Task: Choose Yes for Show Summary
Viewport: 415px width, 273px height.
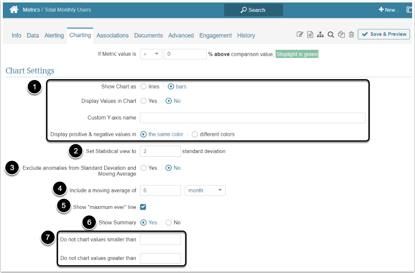Action: click(x=144, y=222)
